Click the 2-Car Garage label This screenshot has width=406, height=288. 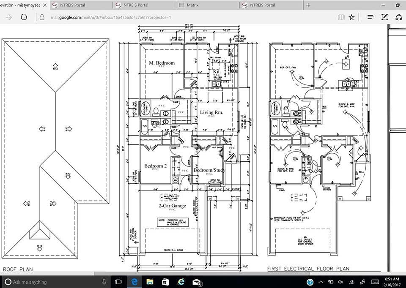[173, 206]
